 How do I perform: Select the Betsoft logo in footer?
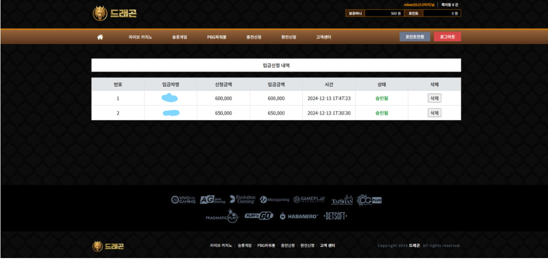(335, 216)
